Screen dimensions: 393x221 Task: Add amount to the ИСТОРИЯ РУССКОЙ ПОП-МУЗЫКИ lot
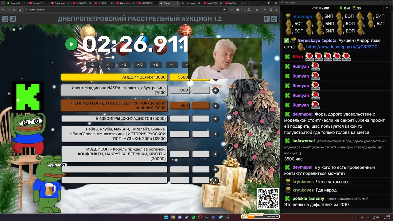[x=216, y=134]
